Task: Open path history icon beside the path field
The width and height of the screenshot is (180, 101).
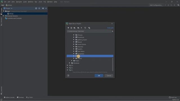Action: (112, 31)
